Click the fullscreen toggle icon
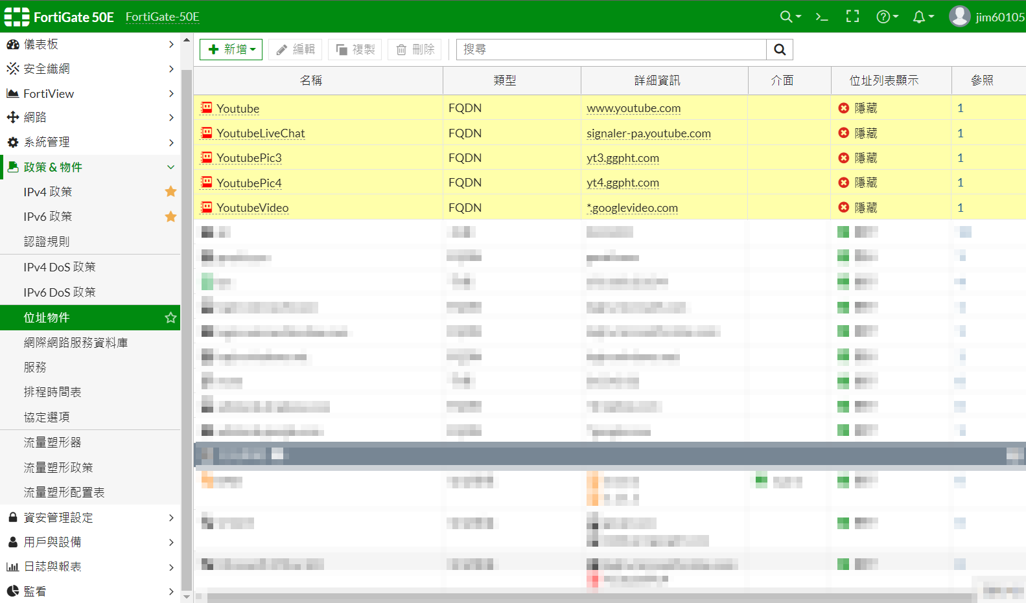1026x603 pixels. point(852,17)
